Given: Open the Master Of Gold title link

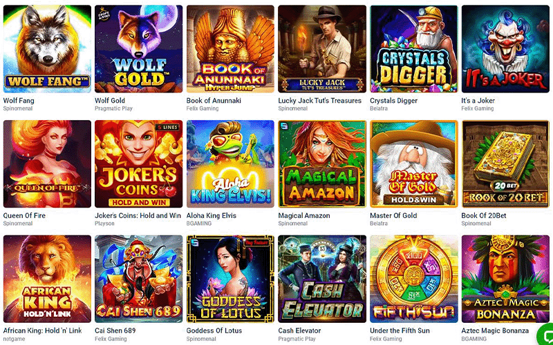Looking at the screenshot, I should click(393, 215).
